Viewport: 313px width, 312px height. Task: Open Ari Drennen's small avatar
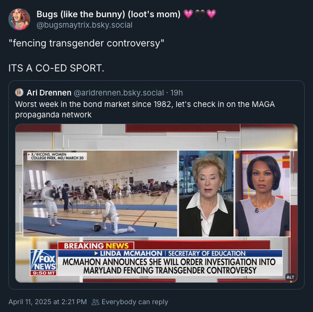click(x=19, y=92)
